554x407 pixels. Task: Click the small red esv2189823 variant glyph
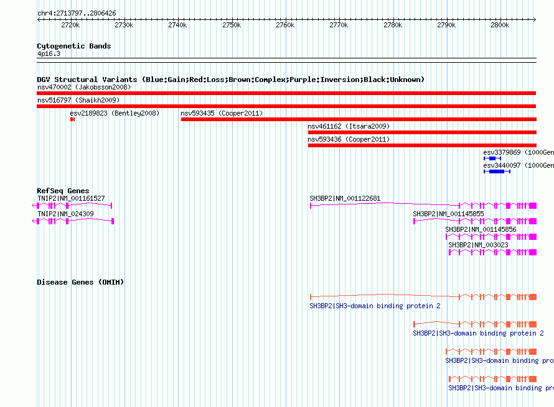72,119
